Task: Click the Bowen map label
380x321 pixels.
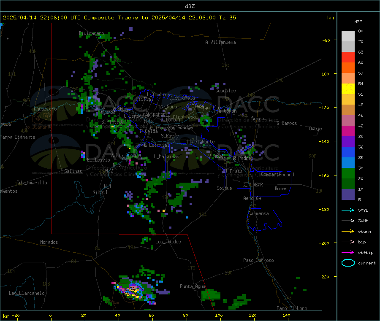Action: pos(281,189)
